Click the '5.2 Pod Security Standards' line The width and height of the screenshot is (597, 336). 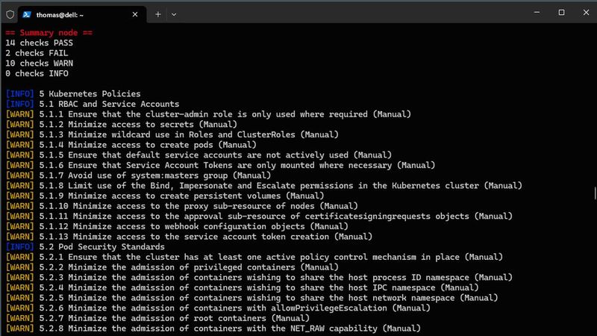click(85, 247)
